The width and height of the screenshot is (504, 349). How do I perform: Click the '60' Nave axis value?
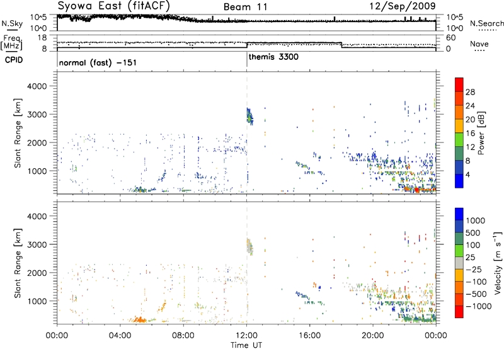click(x=451, y=38)
